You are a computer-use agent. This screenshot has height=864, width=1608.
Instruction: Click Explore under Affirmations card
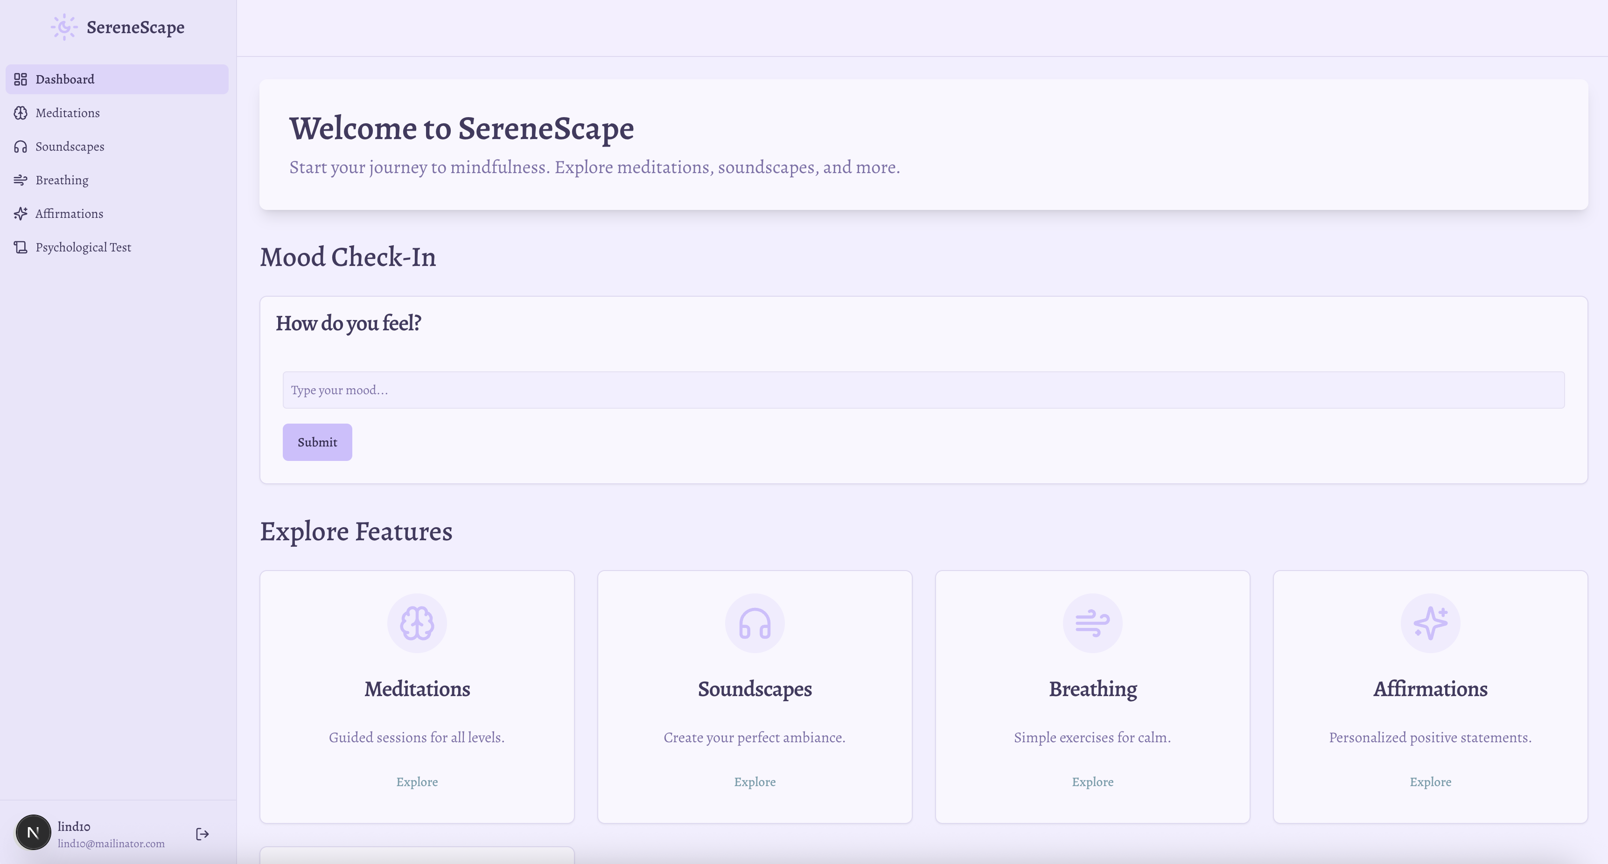(x=1430, y=781)
